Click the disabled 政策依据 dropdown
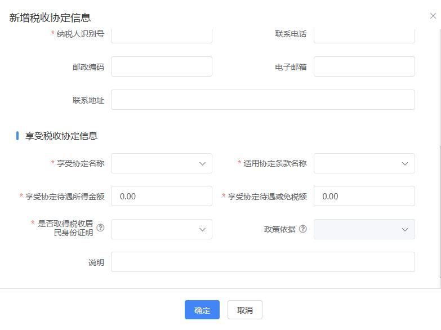The height and width of the screenshot is (330, 441). pyautogui.click(x=364, y=229)
